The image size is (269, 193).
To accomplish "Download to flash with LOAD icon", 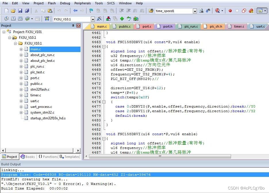I will [x=47, y=18].
